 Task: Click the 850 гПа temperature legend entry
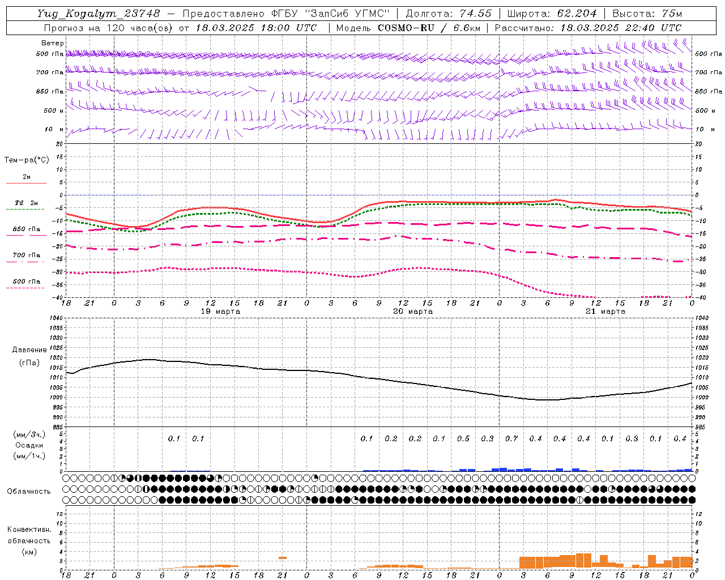[x=26, y=229]
